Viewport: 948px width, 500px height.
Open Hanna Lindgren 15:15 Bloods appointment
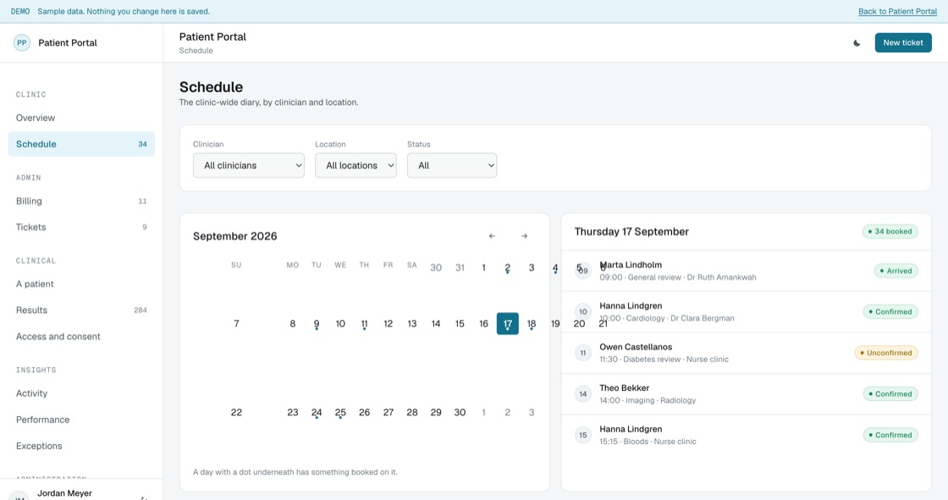(746, 436)
